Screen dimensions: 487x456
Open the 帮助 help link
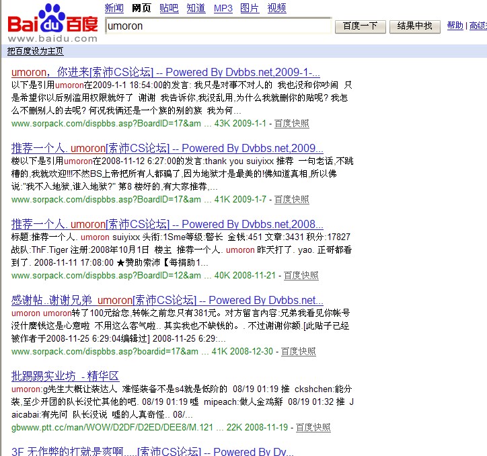455,26
